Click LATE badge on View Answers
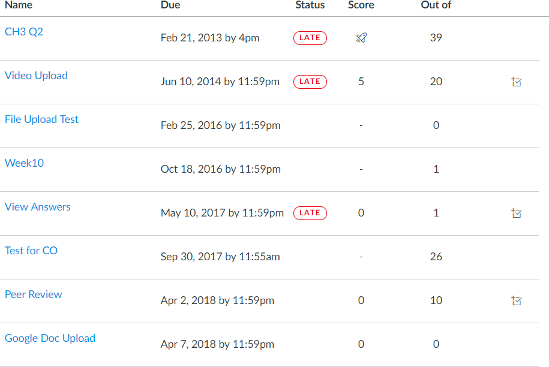The width and height of the screenshot is (549, 367). pos(310,213)
